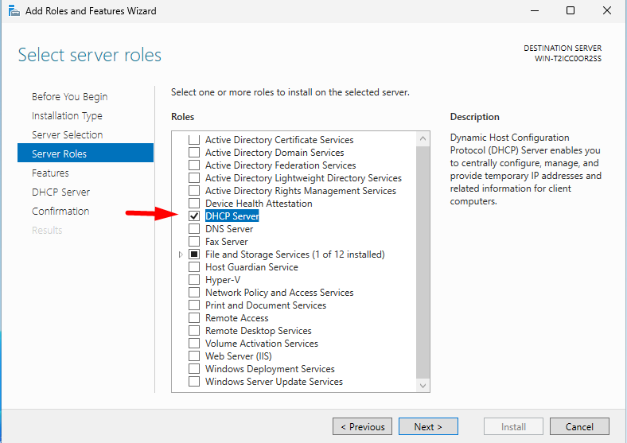This screenshot has width=627, height=443.
Task: Check Print and Document Services role
Action: 194,305
